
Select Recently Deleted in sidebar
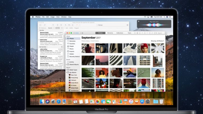73,57
